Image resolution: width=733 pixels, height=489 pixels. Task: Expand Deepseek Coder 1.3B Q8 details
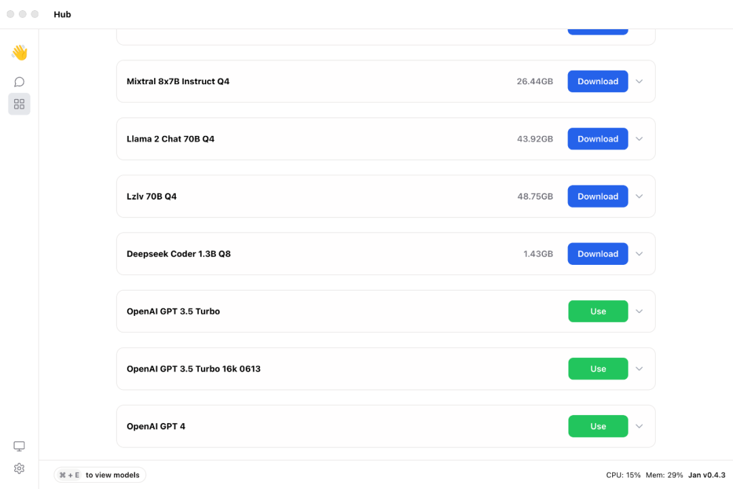click(639, 253)
